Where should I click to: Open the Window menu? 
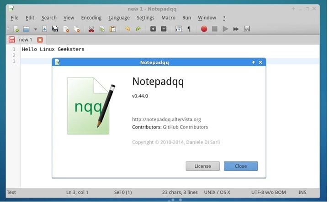[x=207, y=18]
